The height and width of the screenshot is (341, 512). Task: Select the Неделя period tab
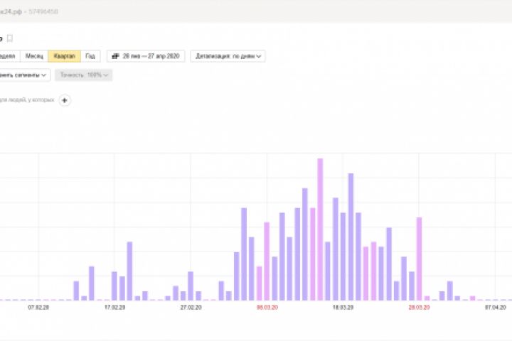click(8, 56)
